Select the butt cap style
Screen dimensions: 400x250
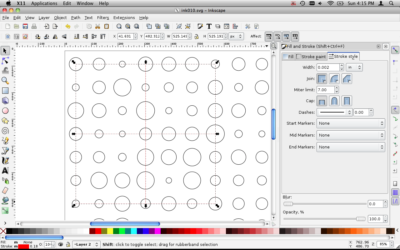tap(322, 101)
